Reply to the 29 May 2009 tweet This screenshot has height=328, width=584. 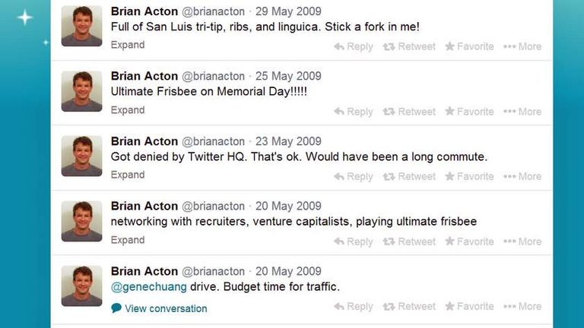tap(354, 46)
